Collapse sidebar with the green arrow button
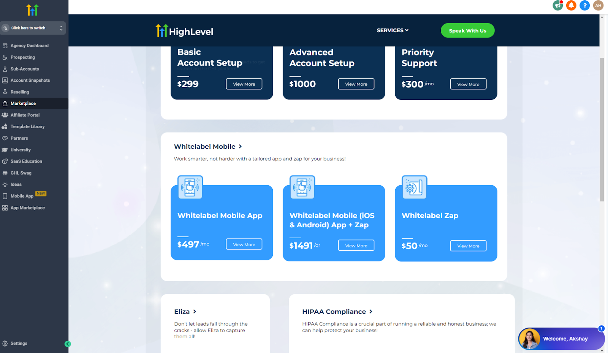608x353 pixels. (x=68, y=344)
